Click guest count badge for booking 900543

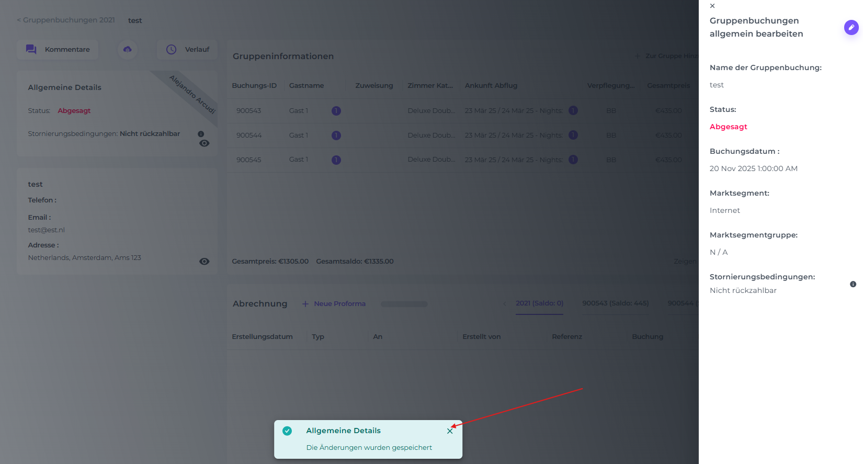click(336, 111)
